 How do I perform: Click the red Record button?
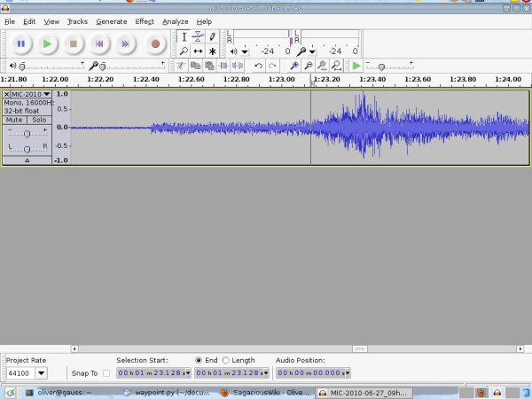tap(155, 43)
